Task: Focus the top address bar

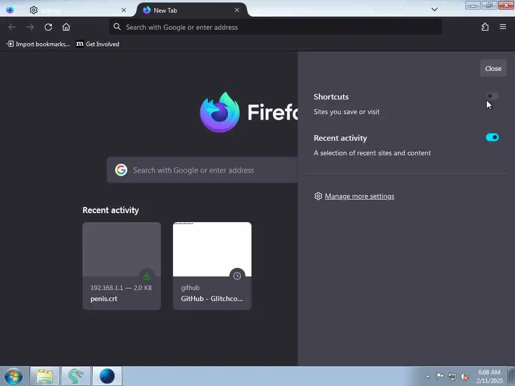Action: 275,27
